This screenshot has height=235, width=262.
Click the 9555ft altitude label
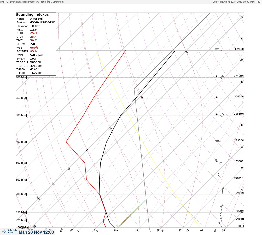(240, 193)
